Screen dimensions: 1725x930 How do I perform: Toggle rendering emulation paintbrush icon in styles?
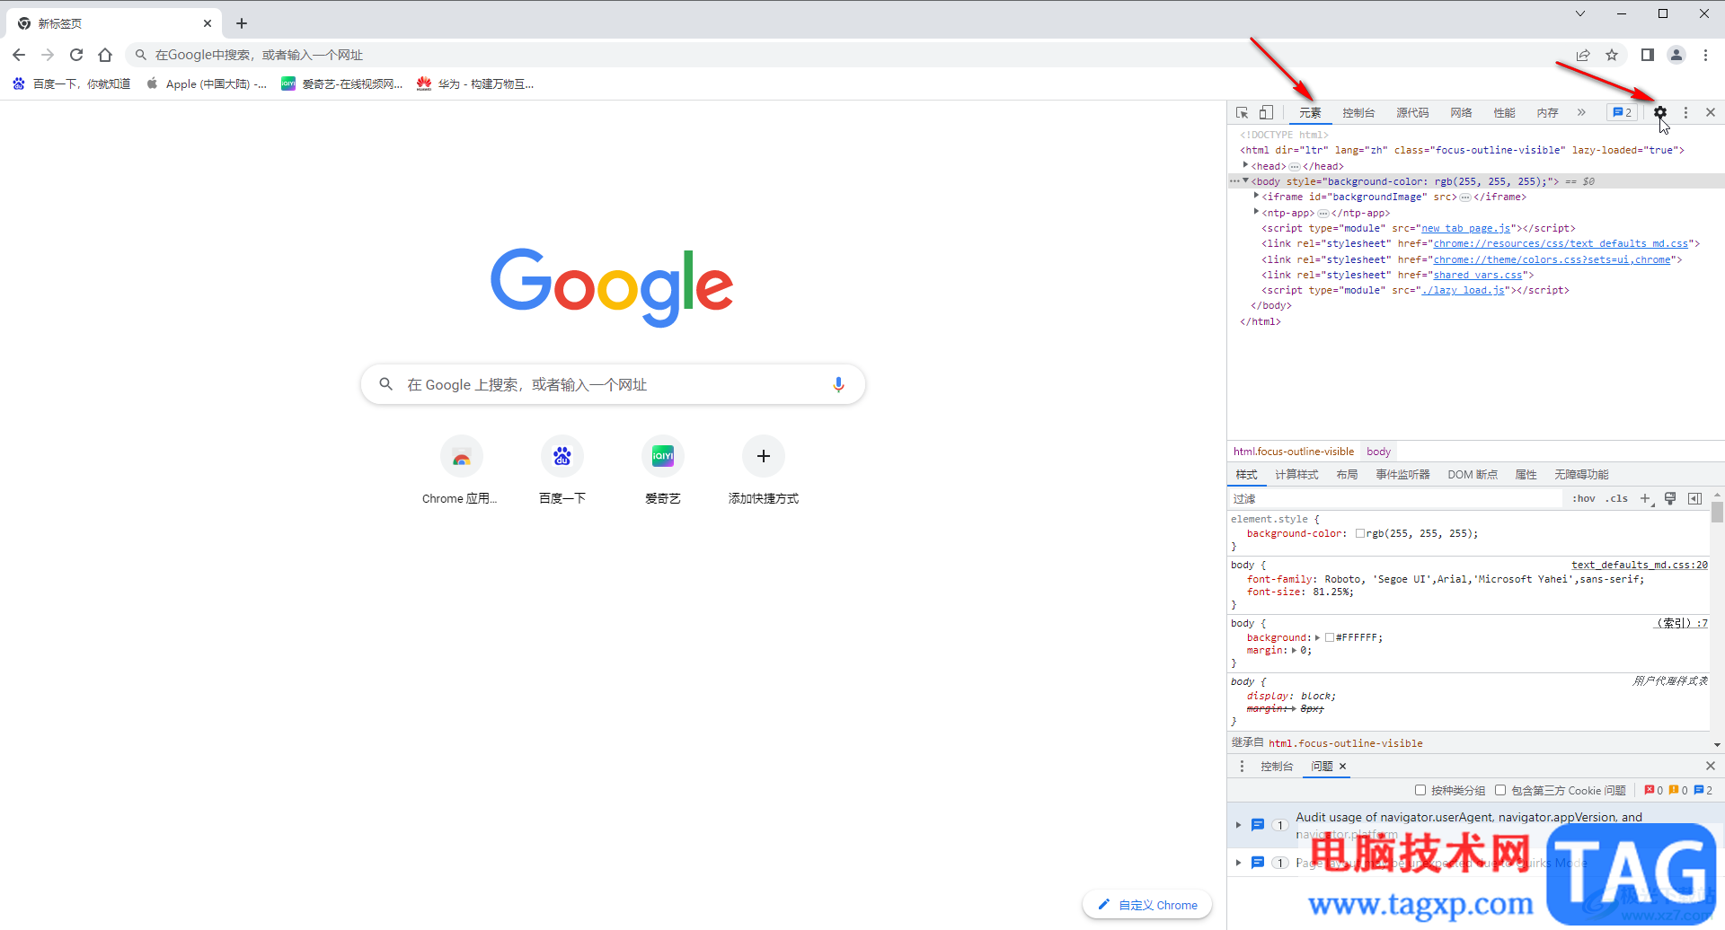(x=1670, y=499)
